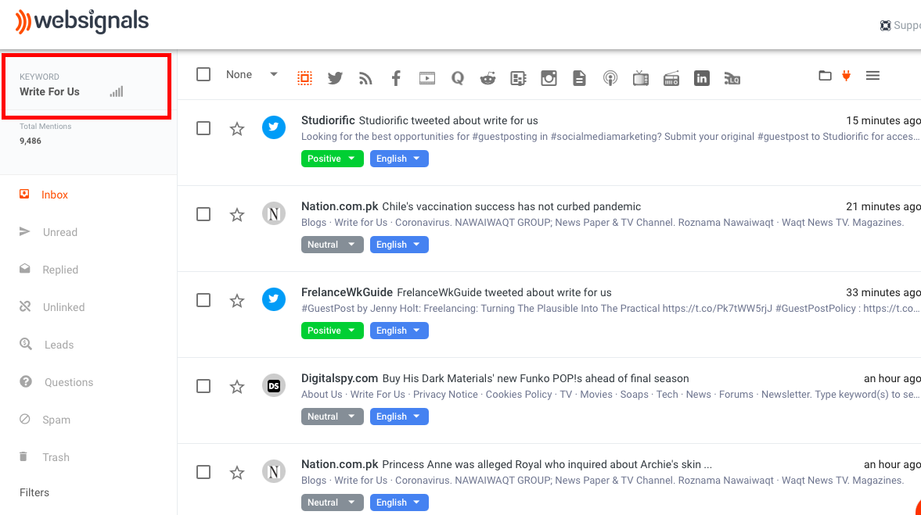Expand the None selection dropdown
921x515 pixels.
point(274,74)
